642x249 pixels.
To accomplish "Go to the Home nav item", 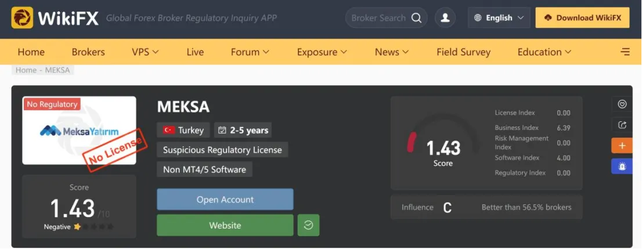I will (x=31, y=52).
